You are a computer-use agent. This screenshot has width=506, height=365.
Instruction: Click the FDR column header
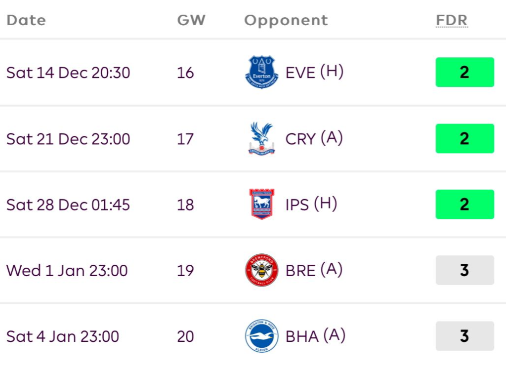(x=451, y=20)
